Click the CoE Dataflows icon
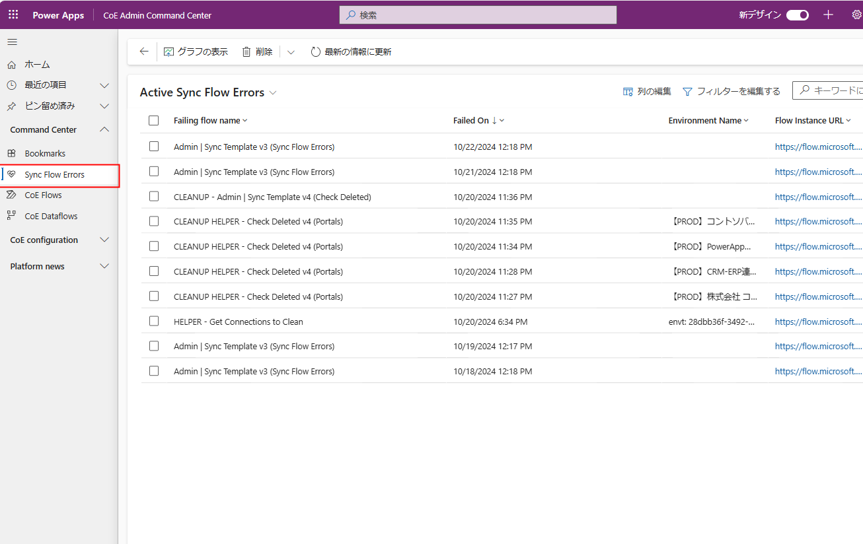This screenshot has height=544, width=863. pos(11,217)
